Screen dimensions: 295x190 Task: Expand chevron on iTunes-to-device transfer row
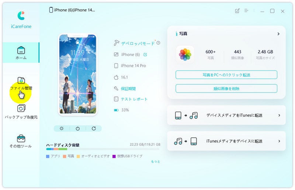[279, 141]
